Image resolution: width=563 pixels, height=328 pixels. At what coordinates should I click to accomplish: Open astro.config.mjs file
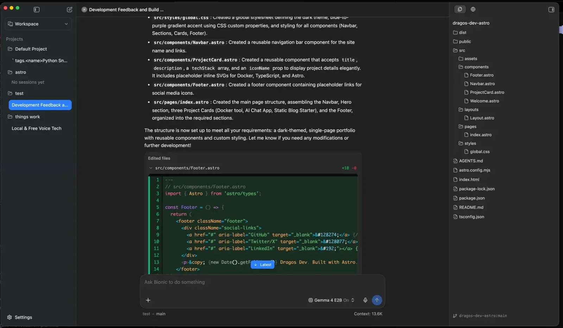(x=472, y=170)
